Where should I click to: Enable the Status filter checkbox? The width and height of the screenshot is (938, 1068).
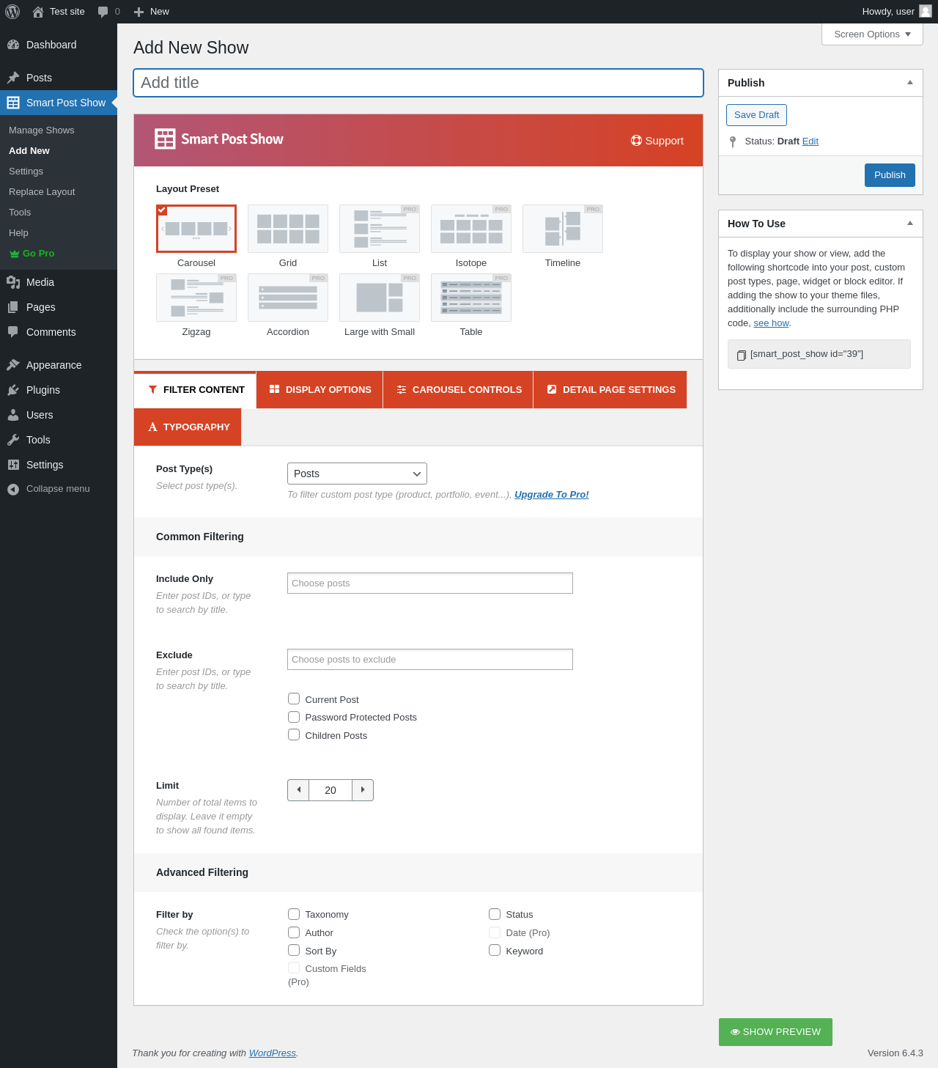[x=495, y=914]
